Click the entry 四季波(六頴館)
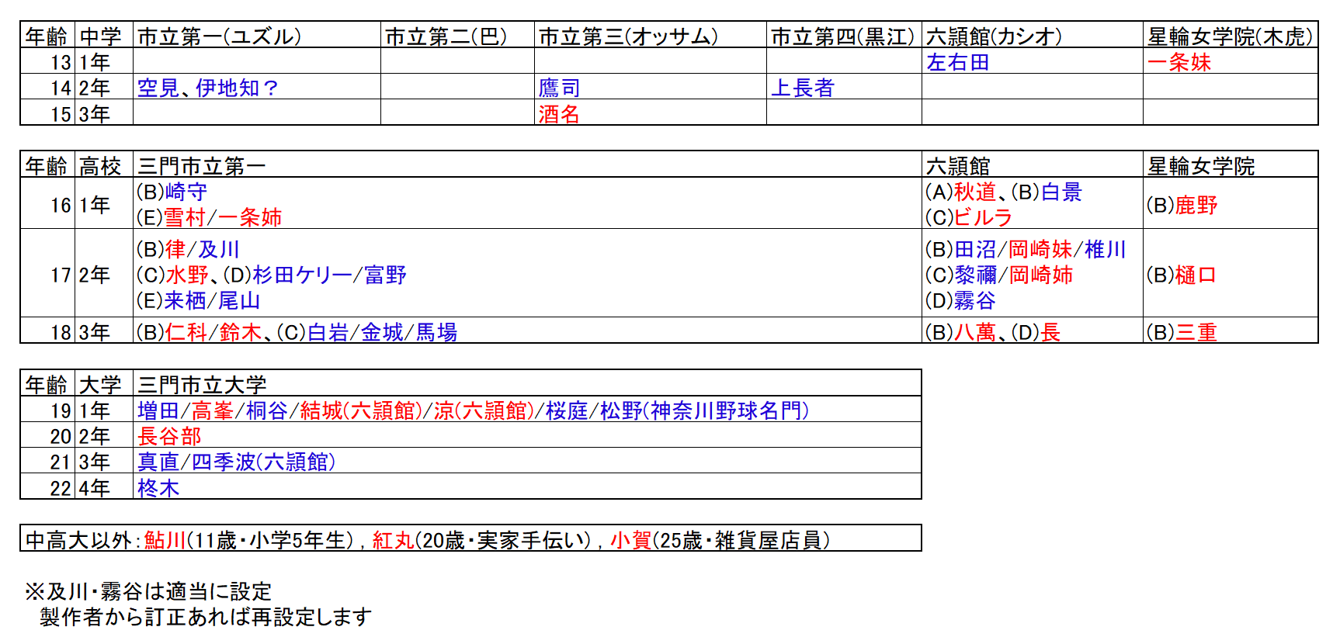Viewport: 1340px width, 644px height. click(x=263, y=462)
